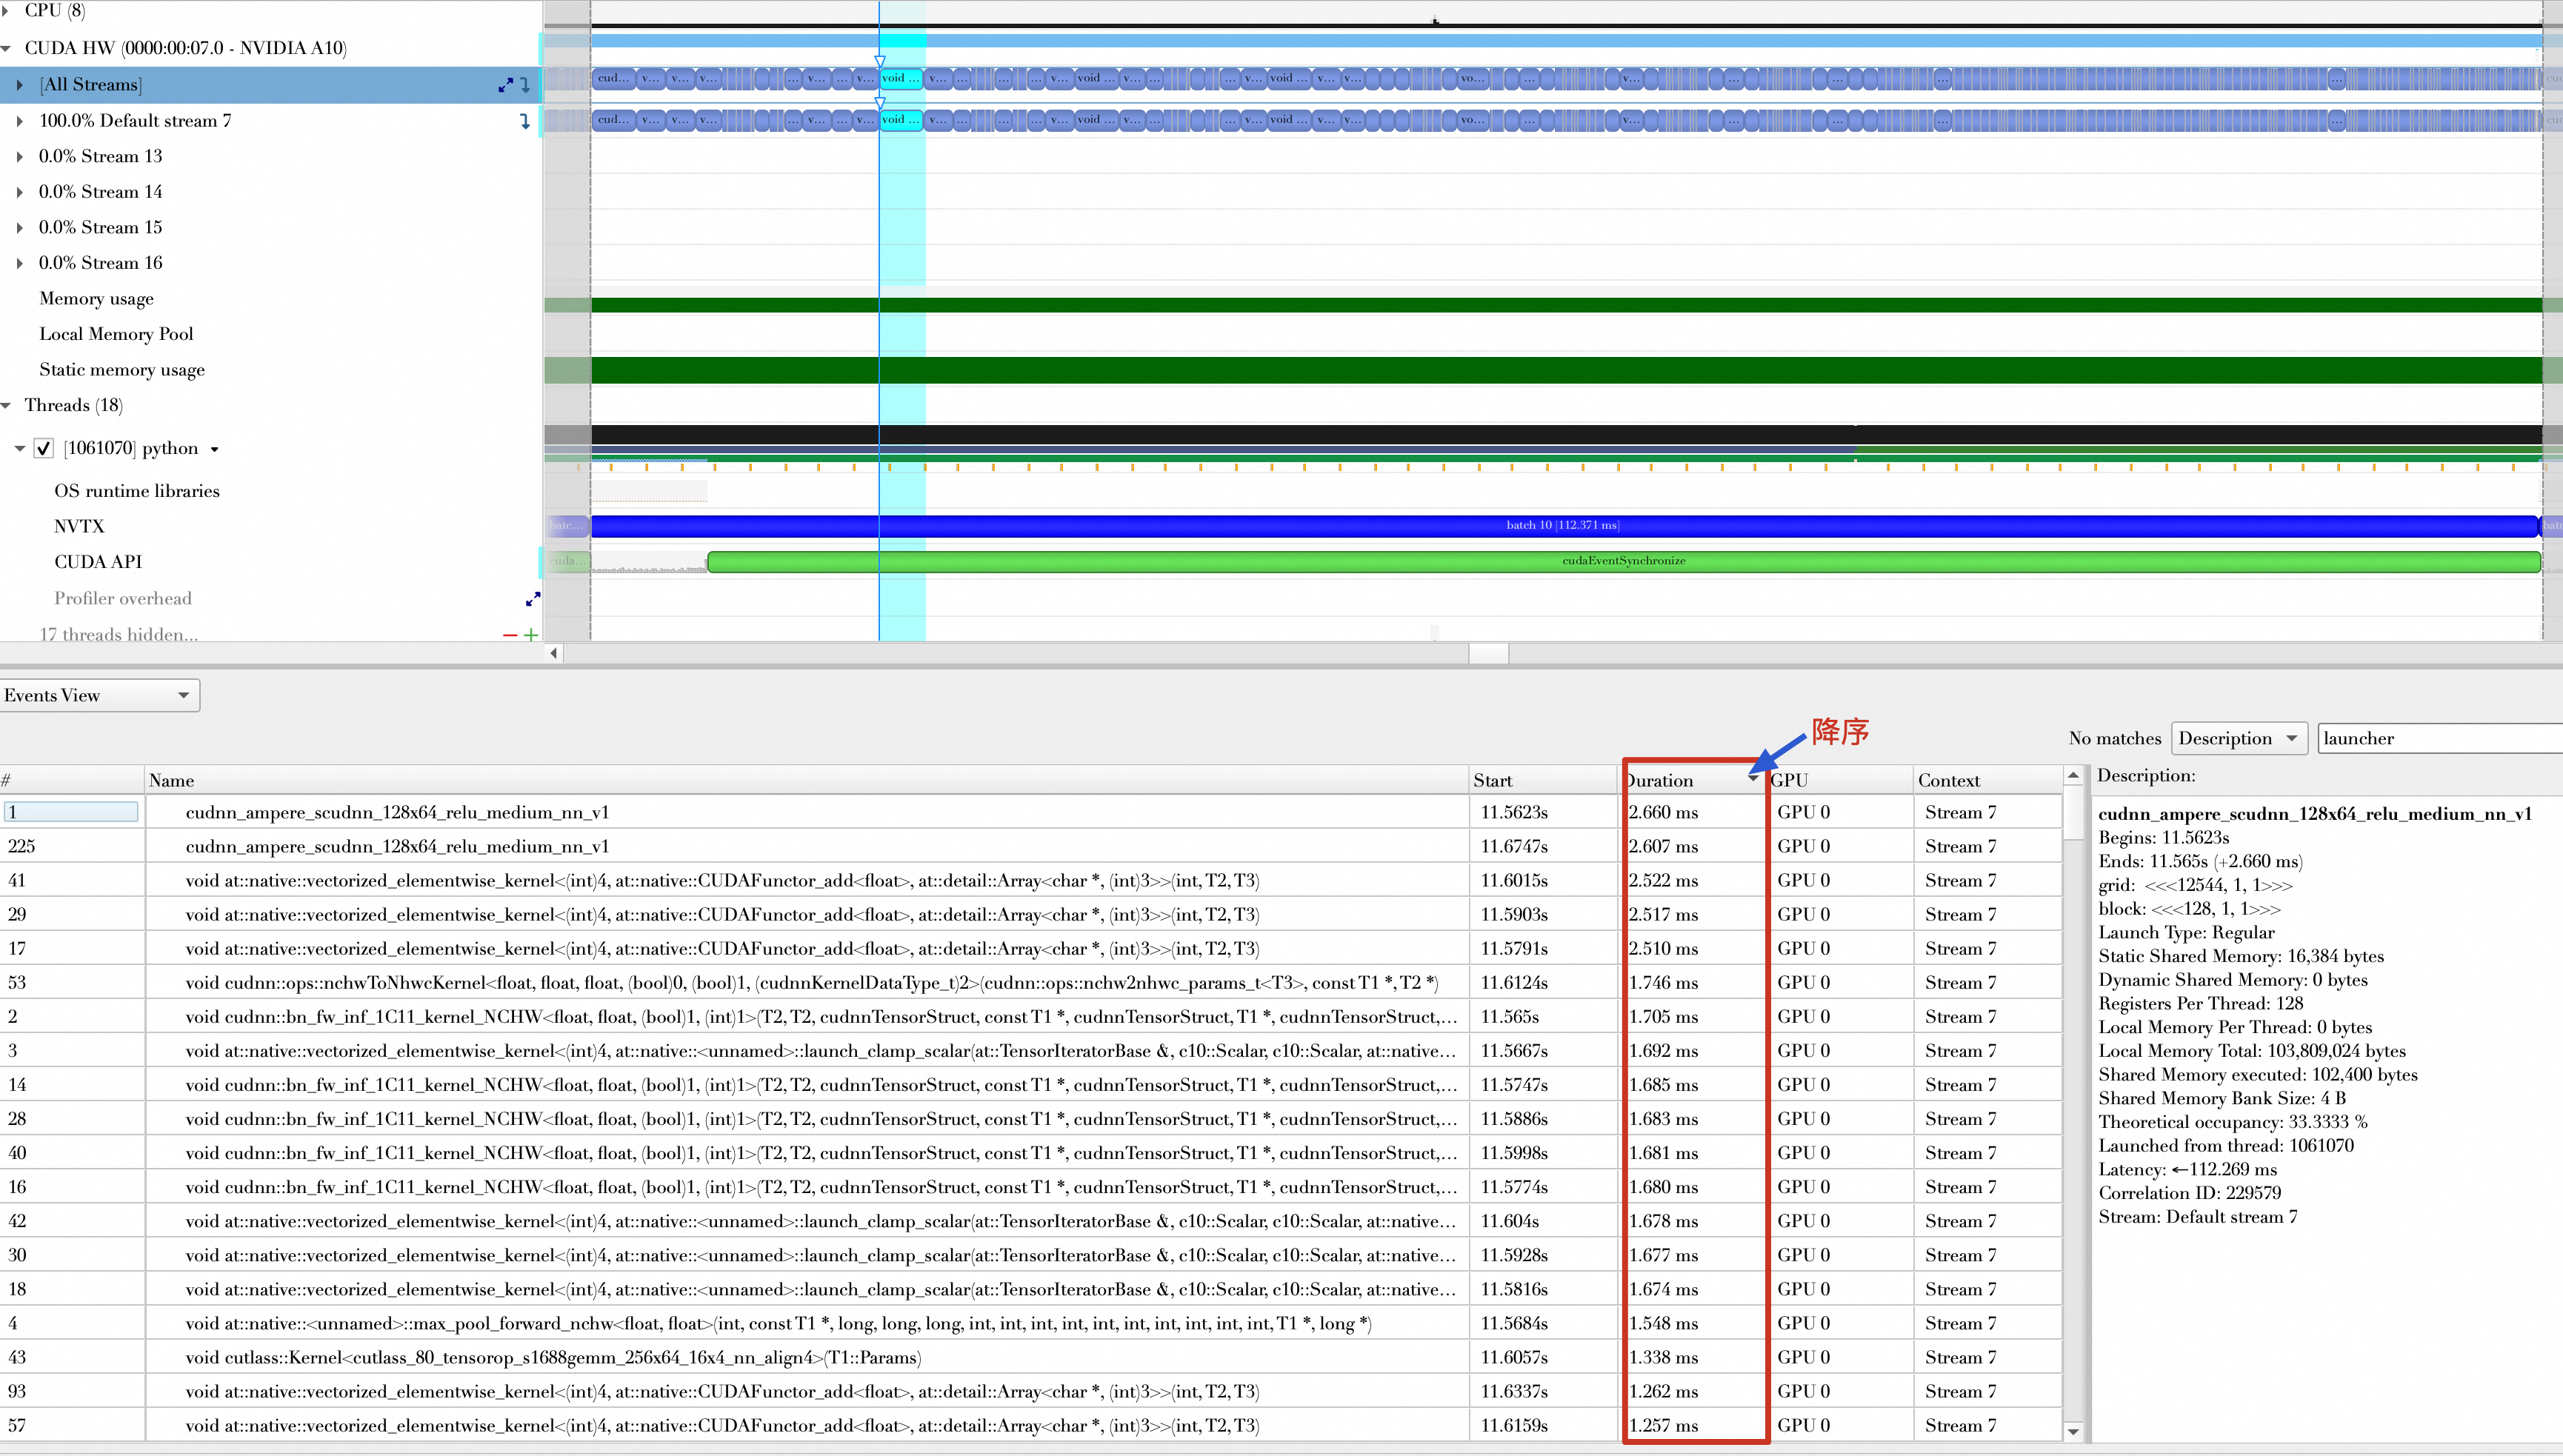Select the NVTX row
The image size is (2563, 1456).
click(79, 526)
